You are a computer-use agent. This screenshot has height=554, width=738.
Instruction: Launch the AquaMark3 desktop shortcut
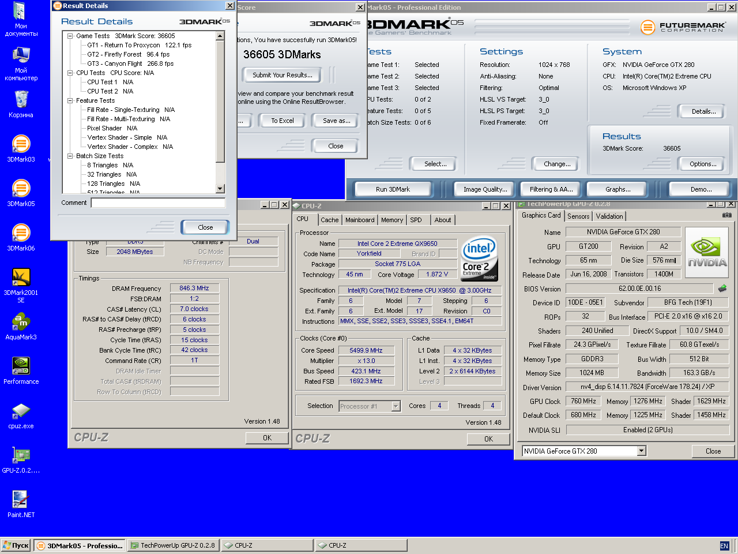[x=21, y=326]
